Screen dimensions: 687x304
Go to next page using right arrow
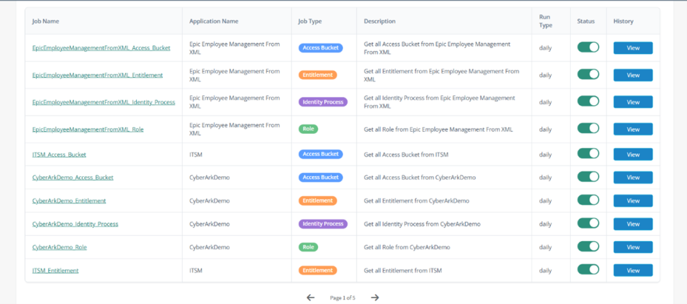pos(374,297)
